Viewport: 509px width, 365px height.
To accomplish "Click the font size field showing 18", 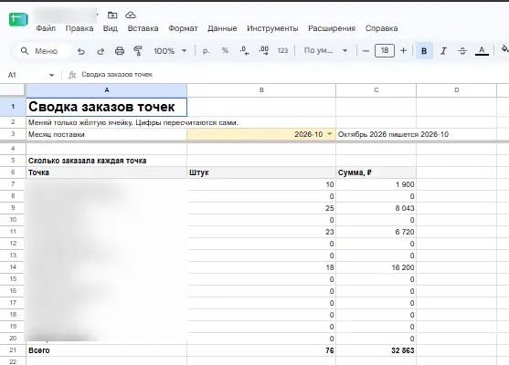I will pos(385,50).
